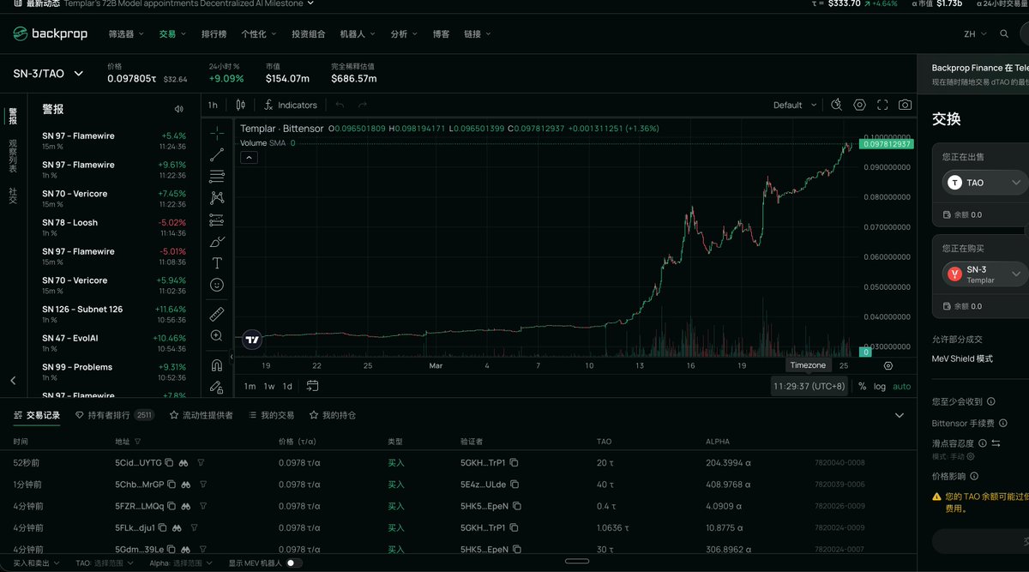This screenshot has width=1029, height=572.
Task: Open the 1h interval selector
Action: coord(213,105)
